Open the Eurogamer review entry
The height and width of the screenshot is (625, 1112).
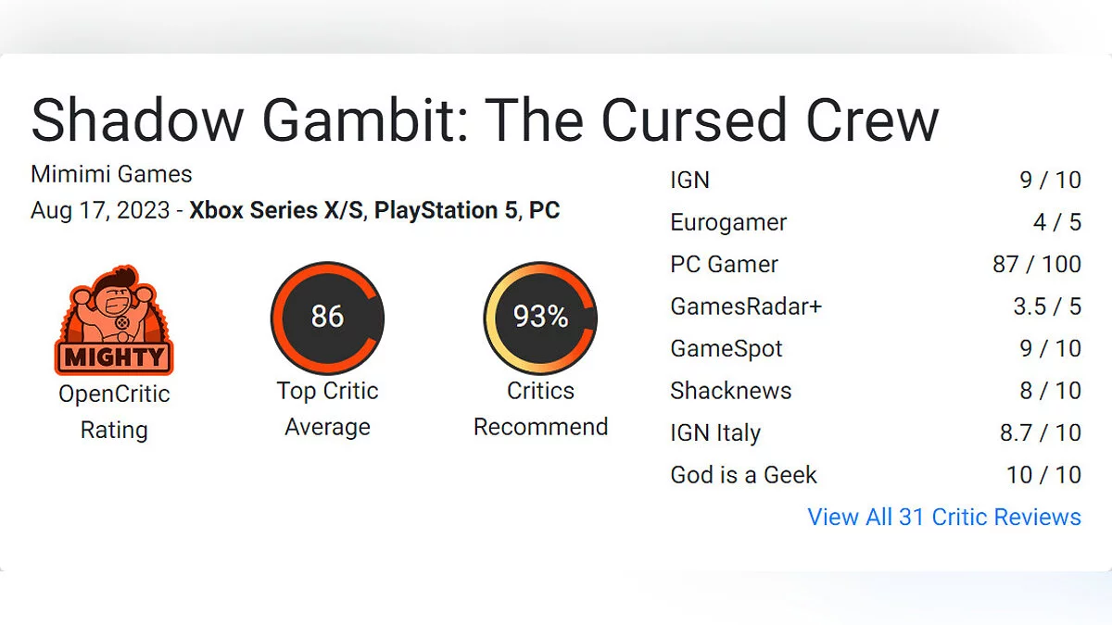click(728, 222)
